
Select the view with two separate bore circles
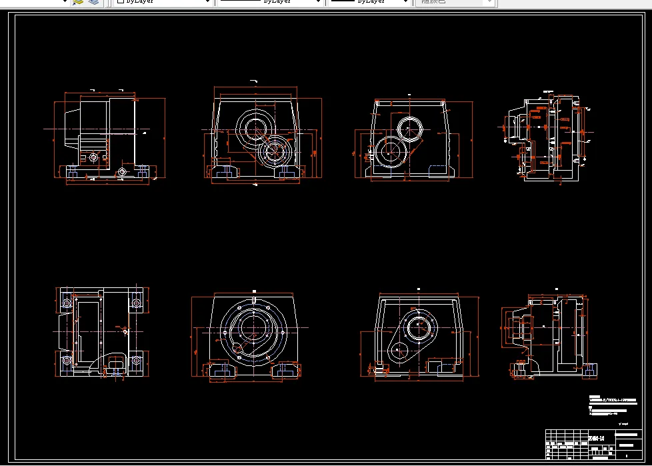[413, 139]
